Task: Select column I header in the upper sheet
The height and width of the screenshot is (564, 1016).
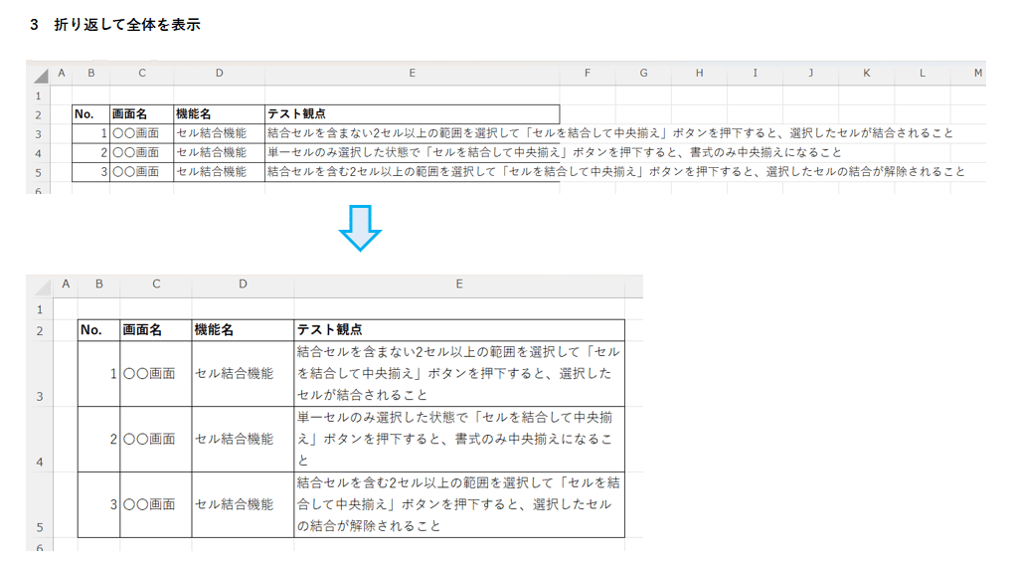Action: pos(755,74)
